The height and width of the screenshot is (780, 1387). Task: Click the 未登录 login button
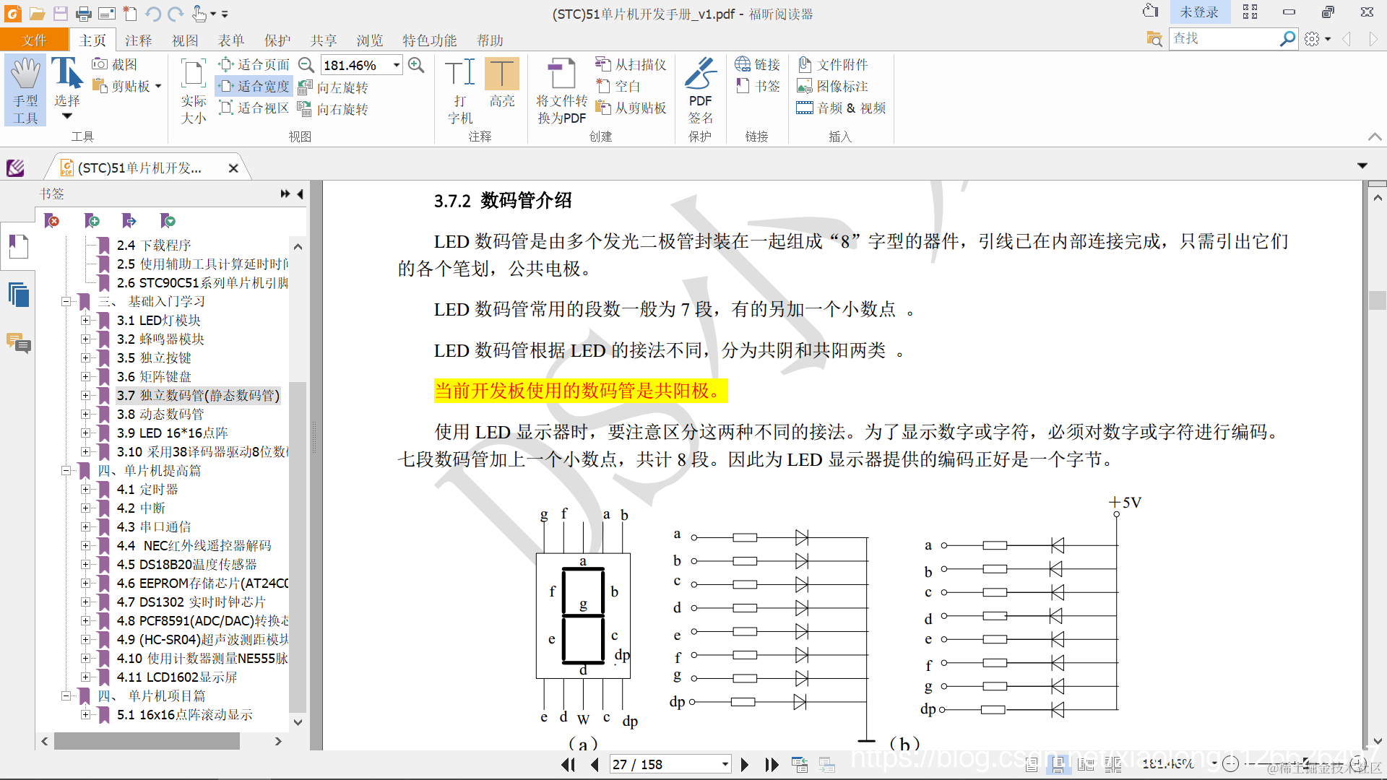(1198, 12)
